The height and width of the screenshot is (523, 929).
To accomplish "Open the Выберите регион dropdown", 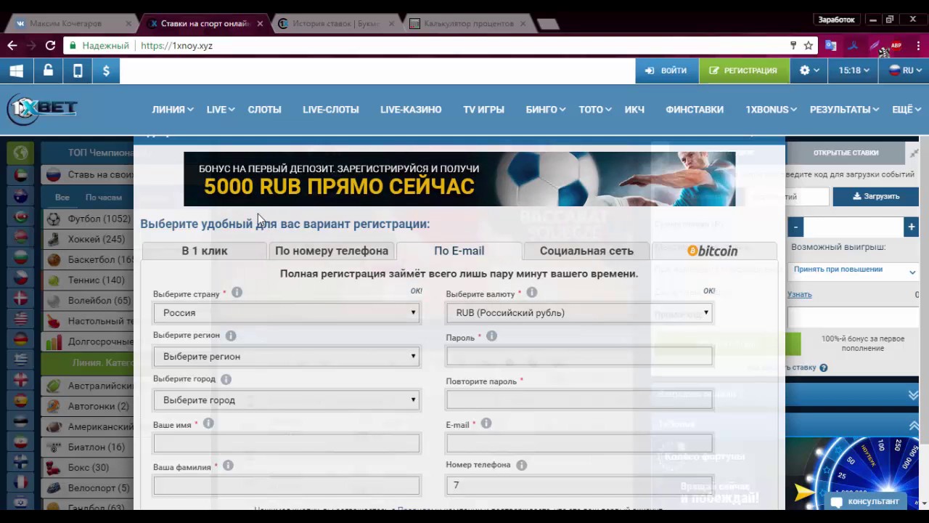I will pos(287,357).
